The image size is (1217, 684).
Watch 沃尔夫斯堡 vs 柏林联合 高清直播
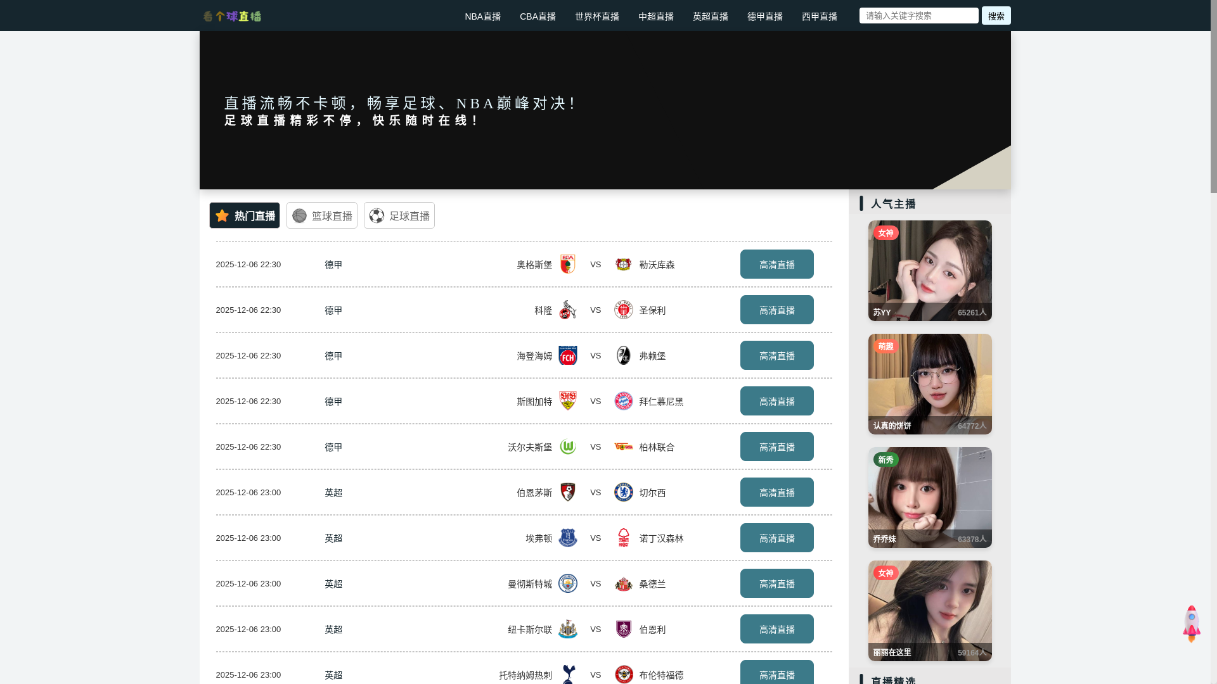point(777,446)
